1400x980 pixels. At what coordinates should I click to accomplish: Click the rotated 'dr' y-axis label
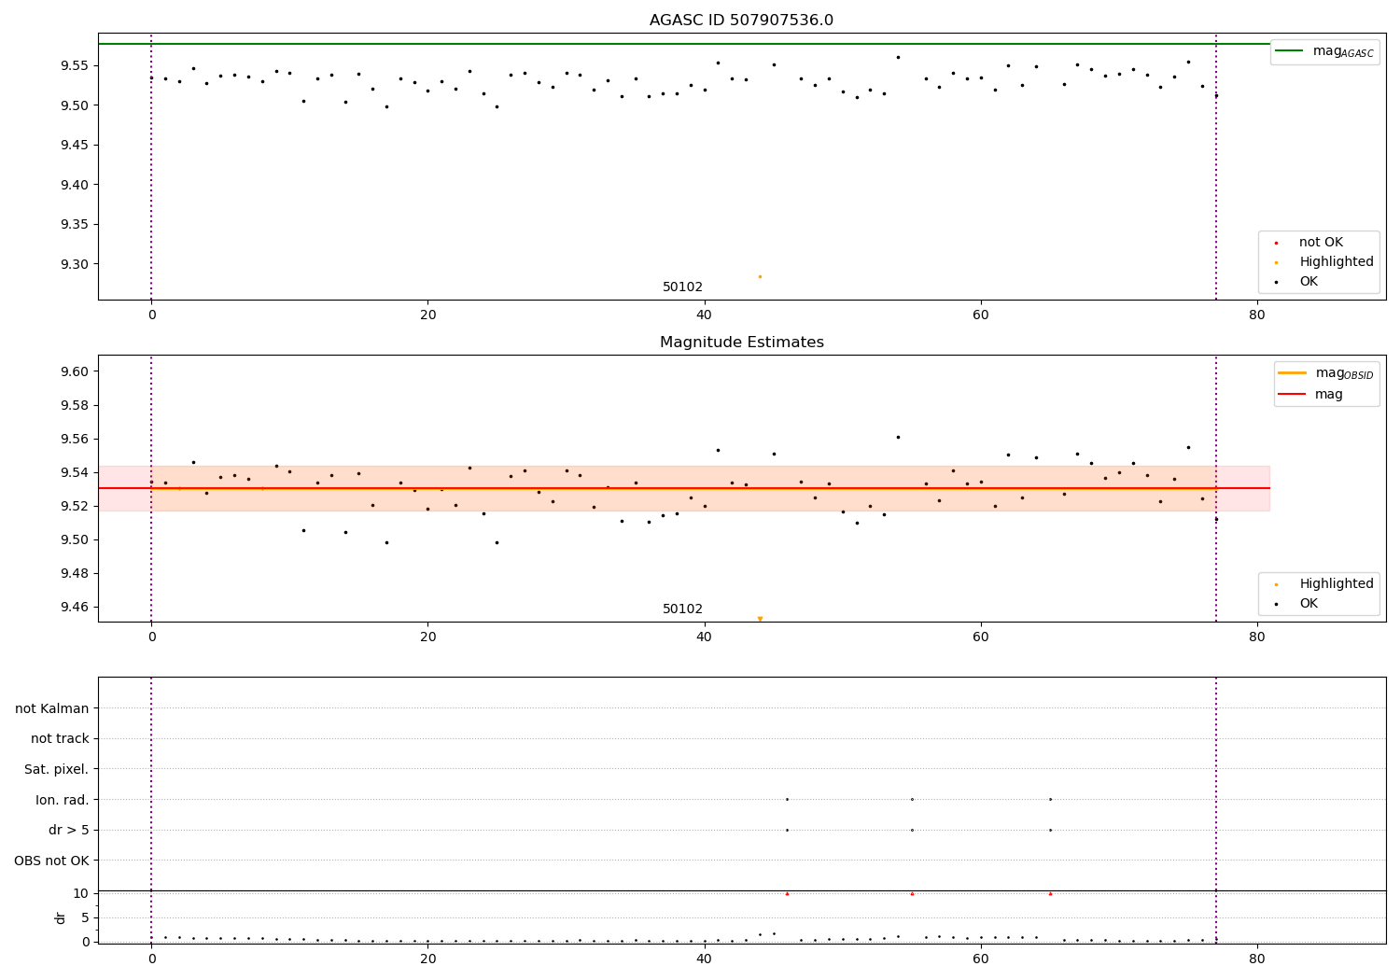61,917
